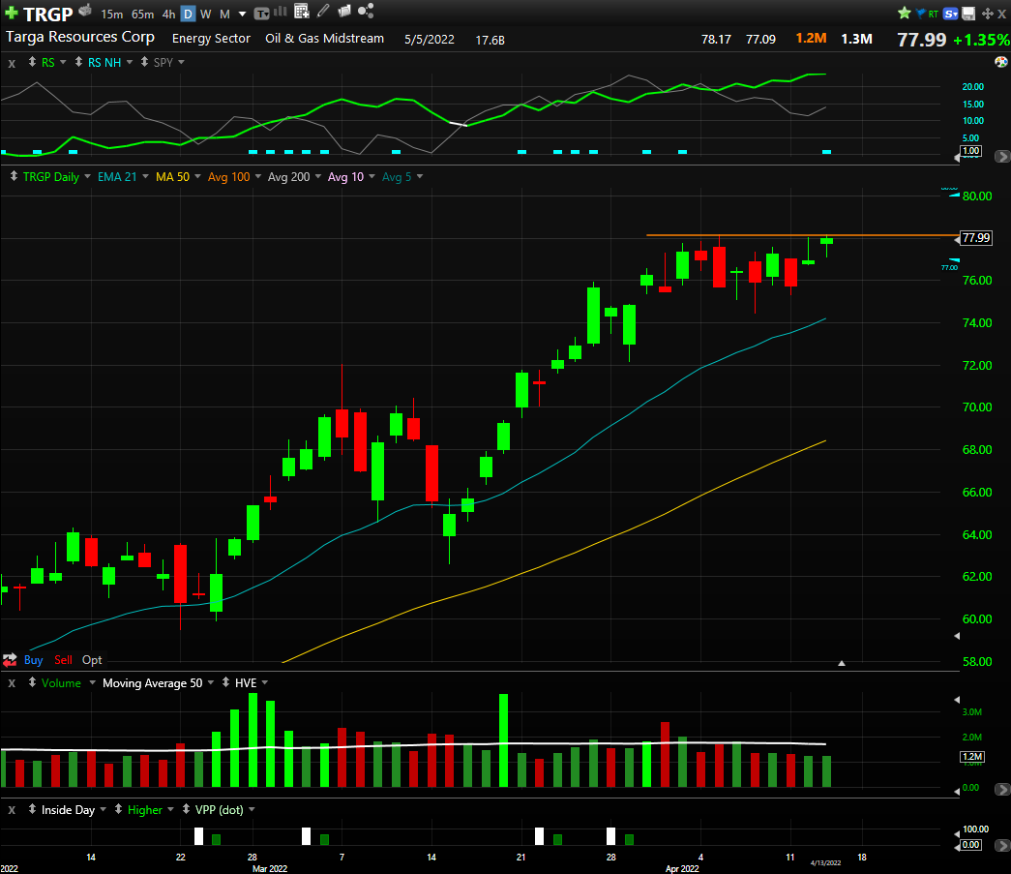Click reorder arrows beside TRGP Daily

[x=14, y=176]
